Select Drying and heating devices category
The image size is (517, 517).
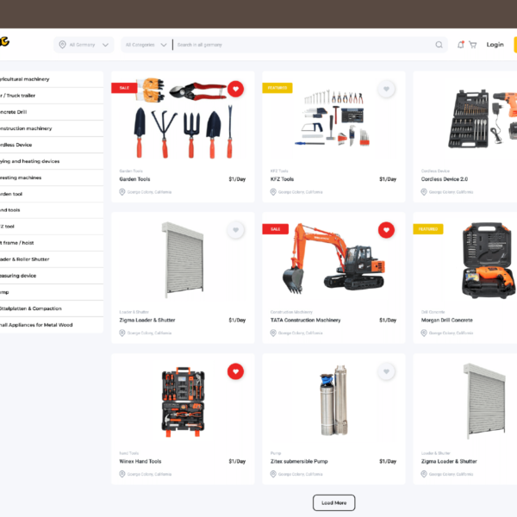(x=52, y=161)
